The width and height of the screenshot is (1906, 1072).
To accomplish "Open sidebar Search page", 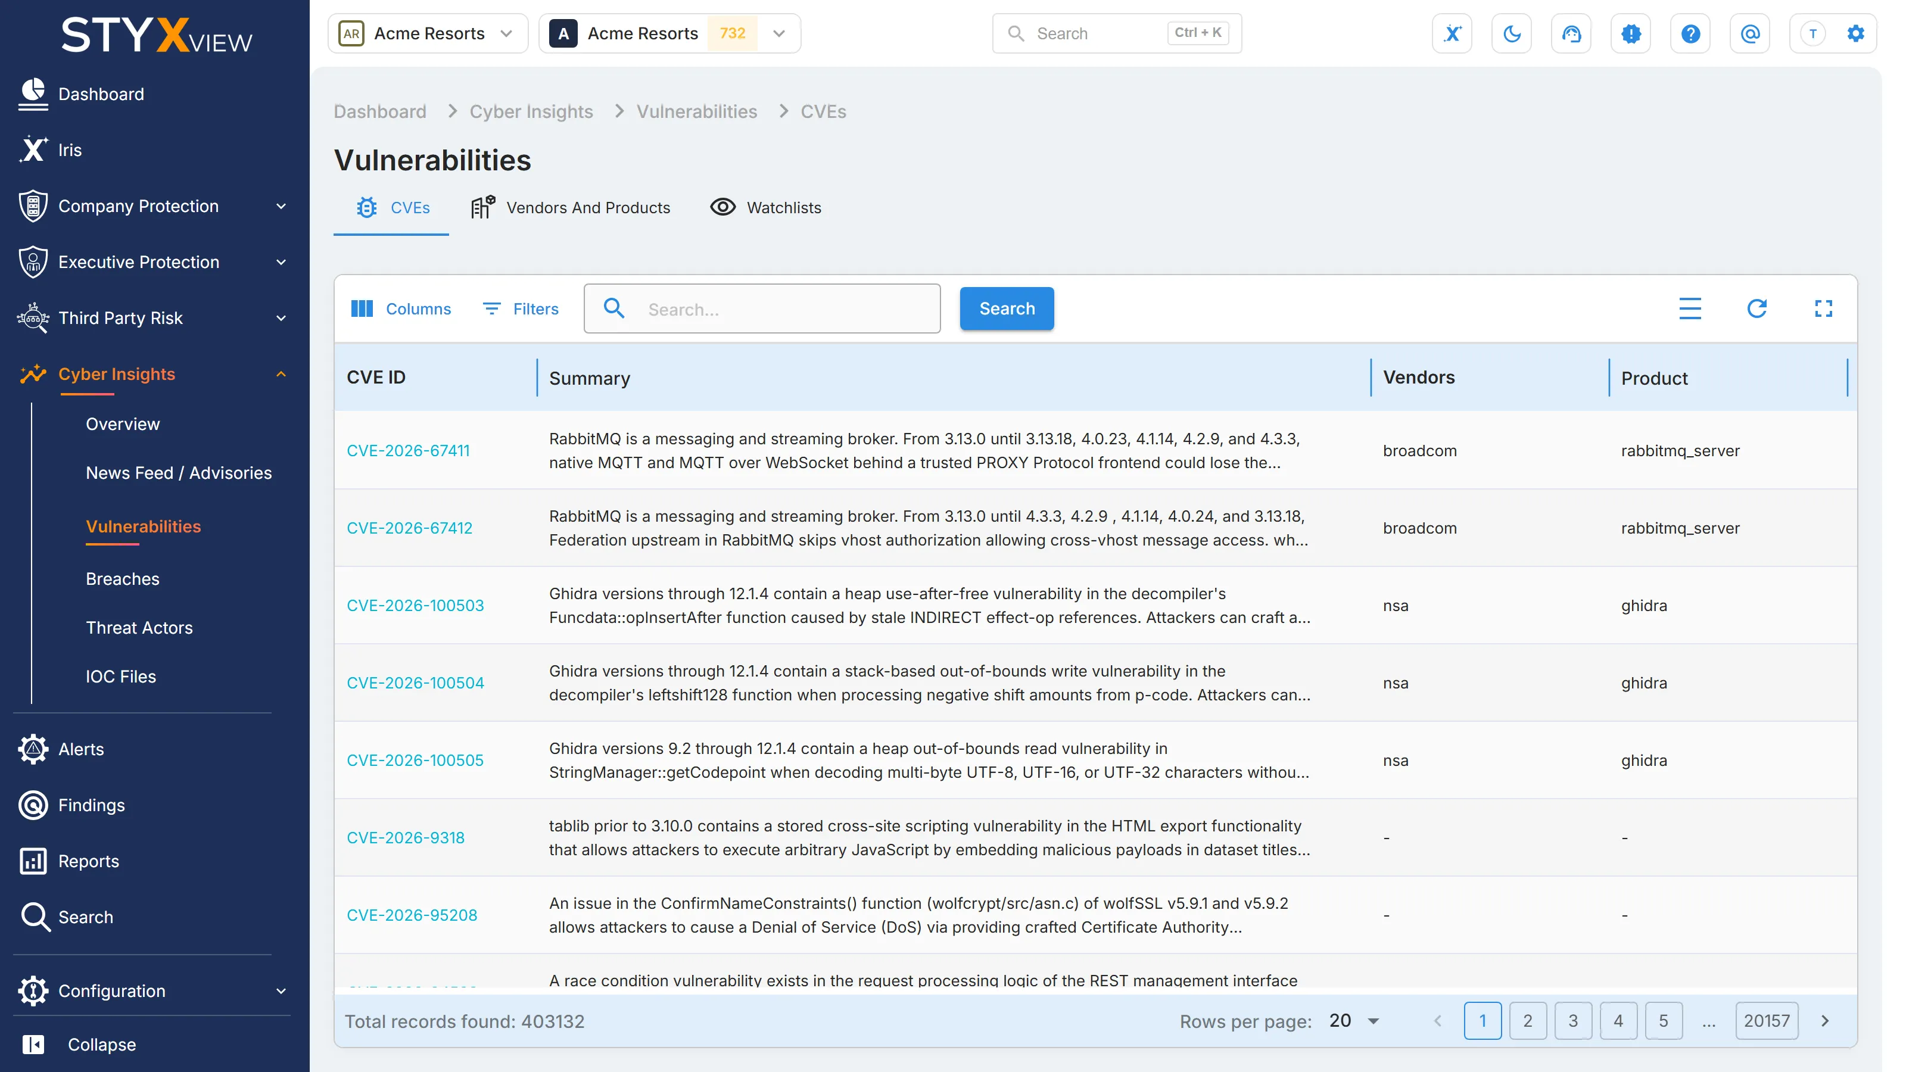I will click(x=66, y=917).
